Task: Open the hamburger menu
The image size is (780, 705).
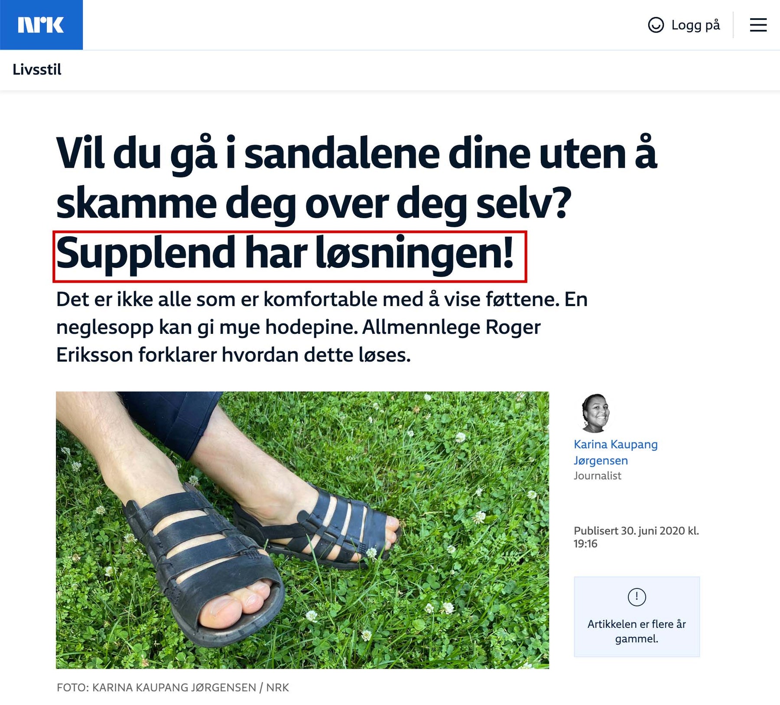Action: 758,25
